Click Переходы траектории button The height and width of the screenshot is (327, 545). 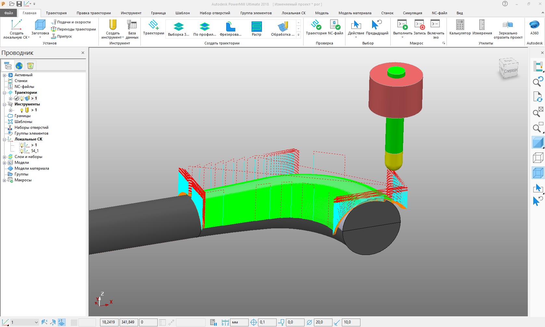(x=73, y=29)
